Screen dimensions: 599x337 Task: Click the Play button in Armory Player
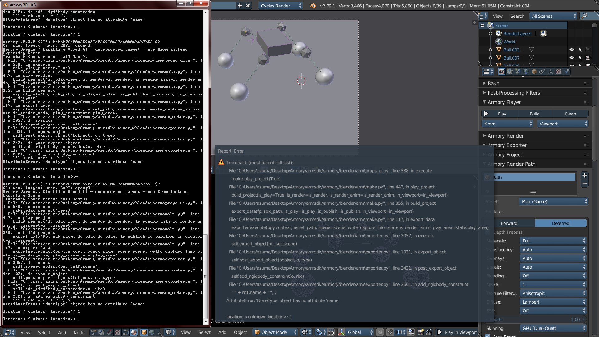pos(499,114)
